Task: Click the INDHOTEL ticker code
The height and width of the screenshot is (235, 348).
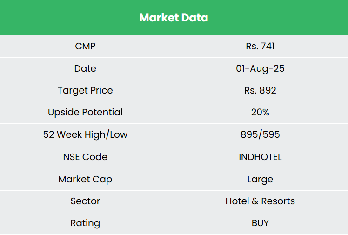Action: tap(260, 157)
